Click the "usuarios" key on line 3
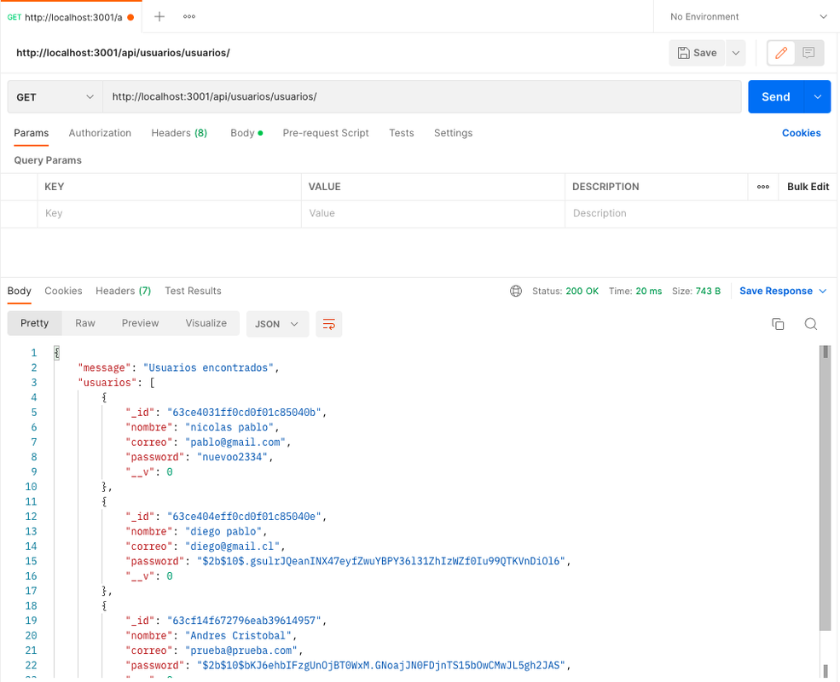840x682 pixels. tap(107, 383)
